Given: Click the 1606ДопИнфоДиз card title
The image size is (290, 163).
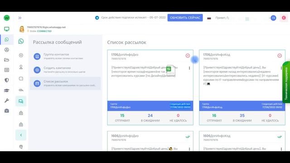Looking at the screenshot, I should 125,136.
